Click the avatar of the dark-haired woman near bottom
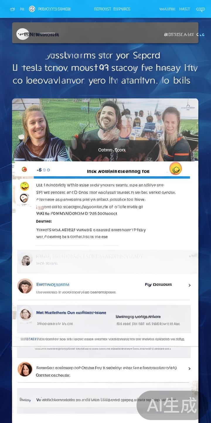This screenshot has height=423, width=211. pyautogui.click(x=25, y=369)
